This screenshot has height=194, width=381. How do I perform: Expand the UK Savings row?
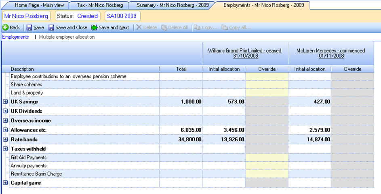(5, 102)
